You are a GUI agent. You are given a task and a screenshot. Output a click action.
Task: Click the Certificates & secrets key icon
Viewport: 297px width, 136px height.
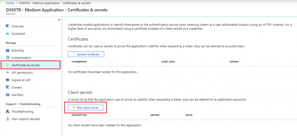pos(8,65)
